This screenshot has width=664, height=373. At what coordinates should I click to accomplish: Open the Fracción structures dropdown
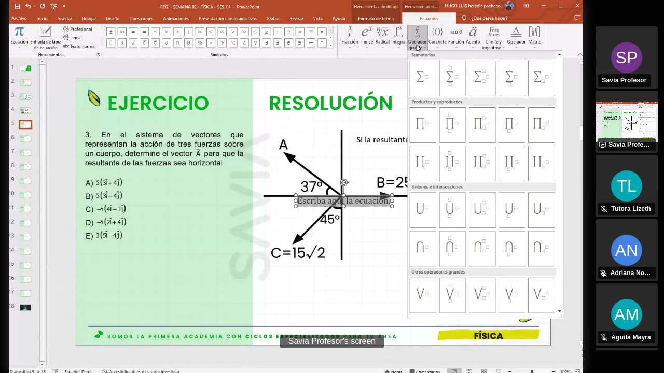[x=350, y=37]
